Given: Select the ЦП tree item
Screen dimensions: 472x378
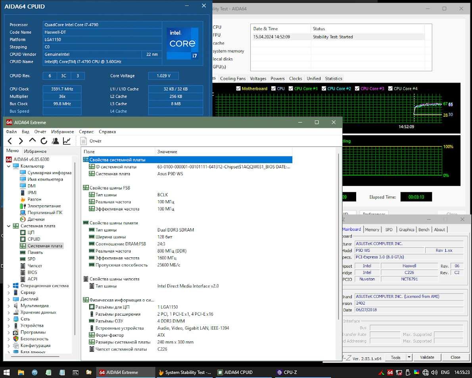Looking at the screenshot, I should (31, 232).
